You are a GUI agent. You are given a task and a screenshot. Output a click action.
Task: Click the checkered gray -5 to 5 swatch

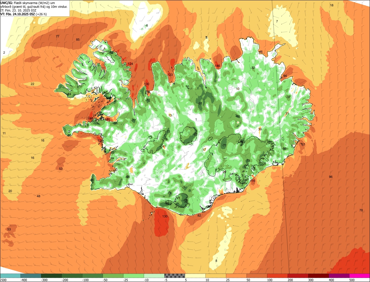pyautogui.click(x=175, y=275)
